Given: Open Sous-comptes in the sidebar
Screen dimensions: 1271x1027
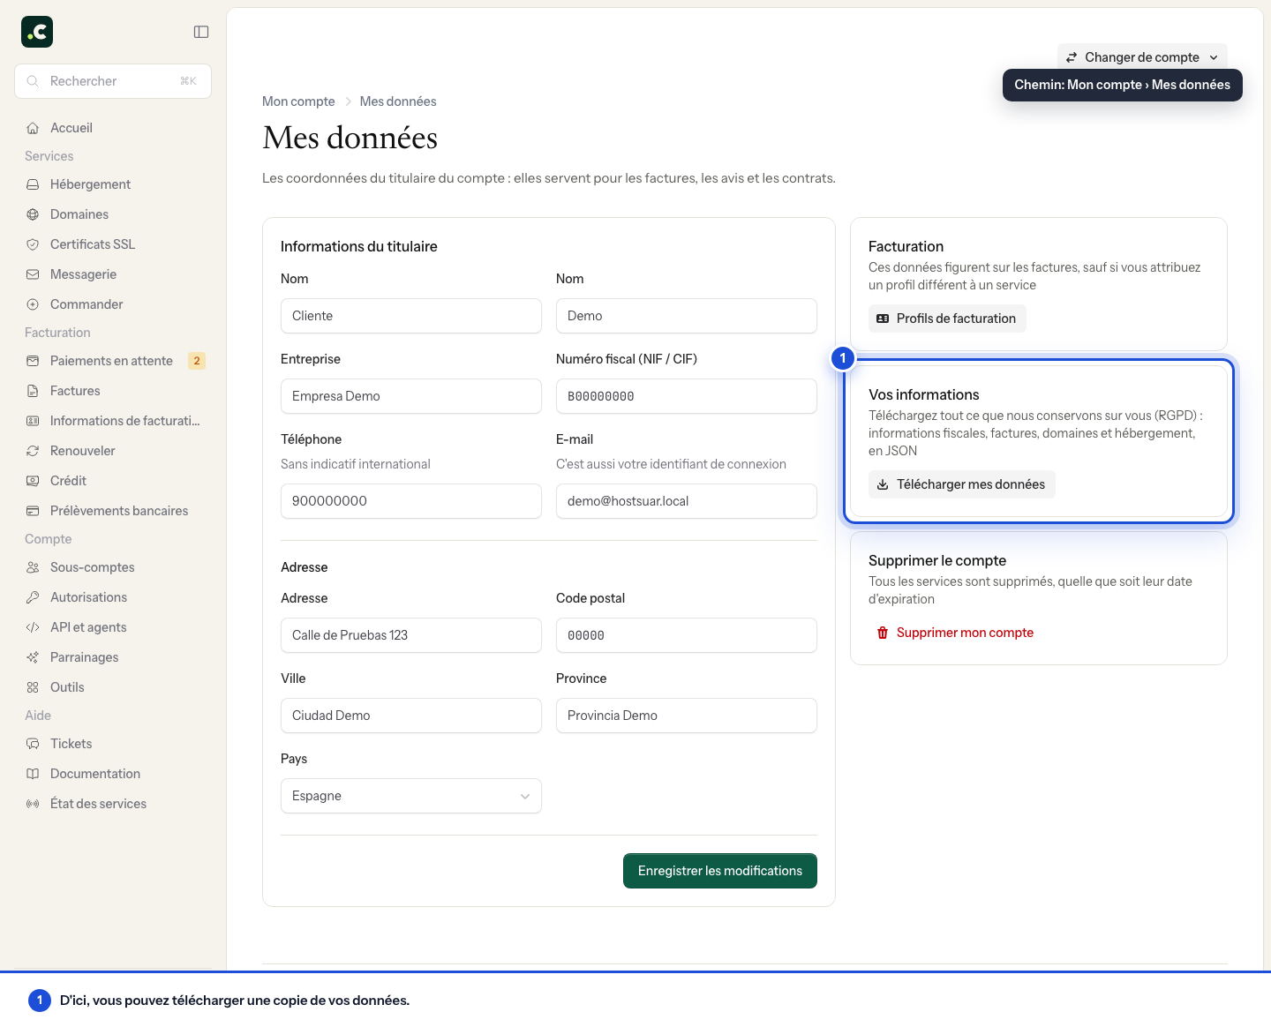Looking at the screenshot, I should click(113, 567).
